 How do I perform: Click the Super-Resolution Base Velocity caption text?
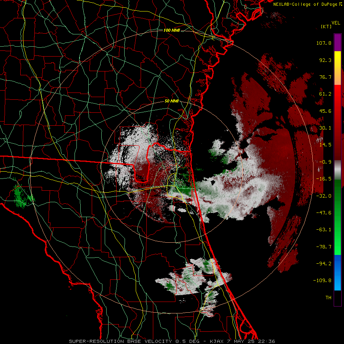172,341
